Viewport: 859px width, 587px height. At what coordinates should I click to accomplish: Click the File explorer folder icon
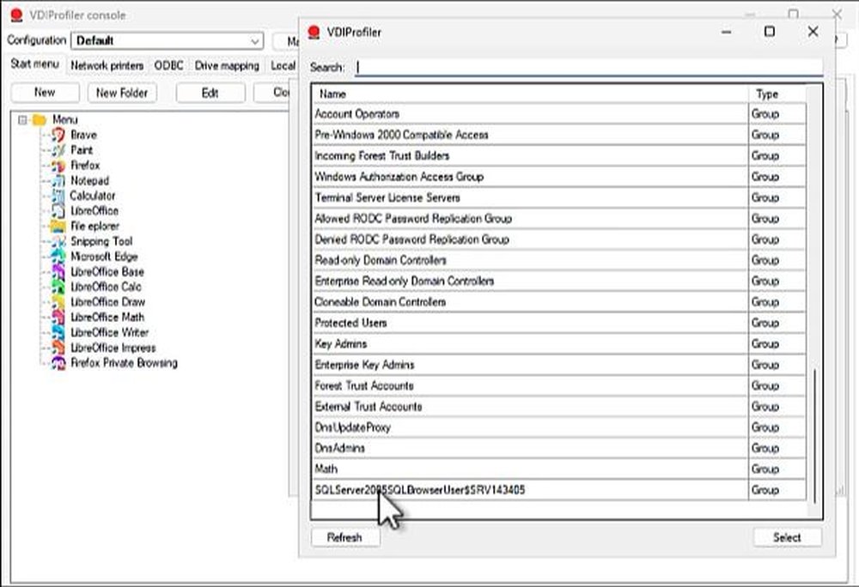pos(58,226)
